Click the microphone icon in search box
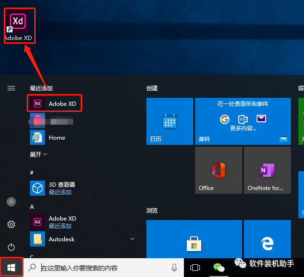 click(x=174, y=268)
